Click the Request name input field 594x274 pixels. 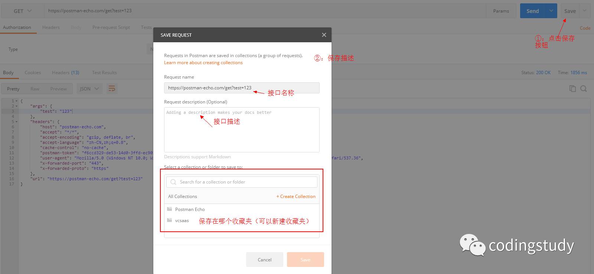(242, 88)
